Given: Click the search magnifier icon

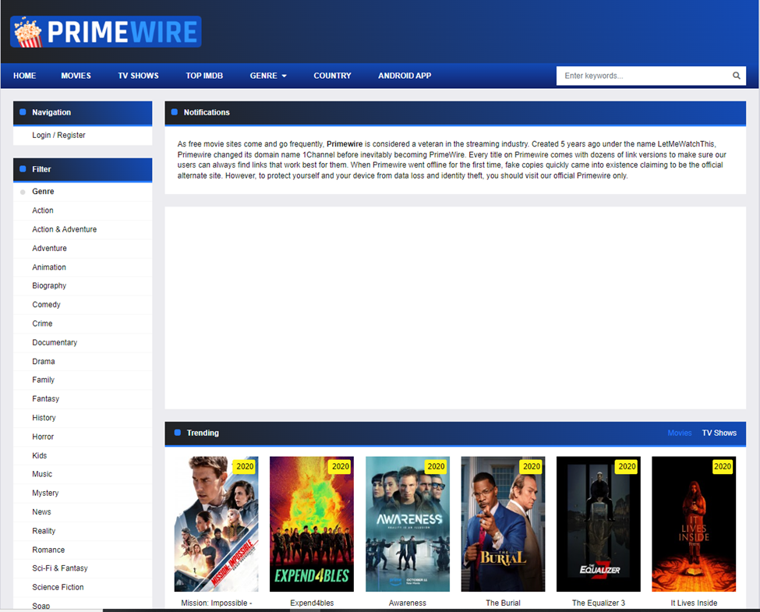Looking at the screenshot, I should click(737, 76).
